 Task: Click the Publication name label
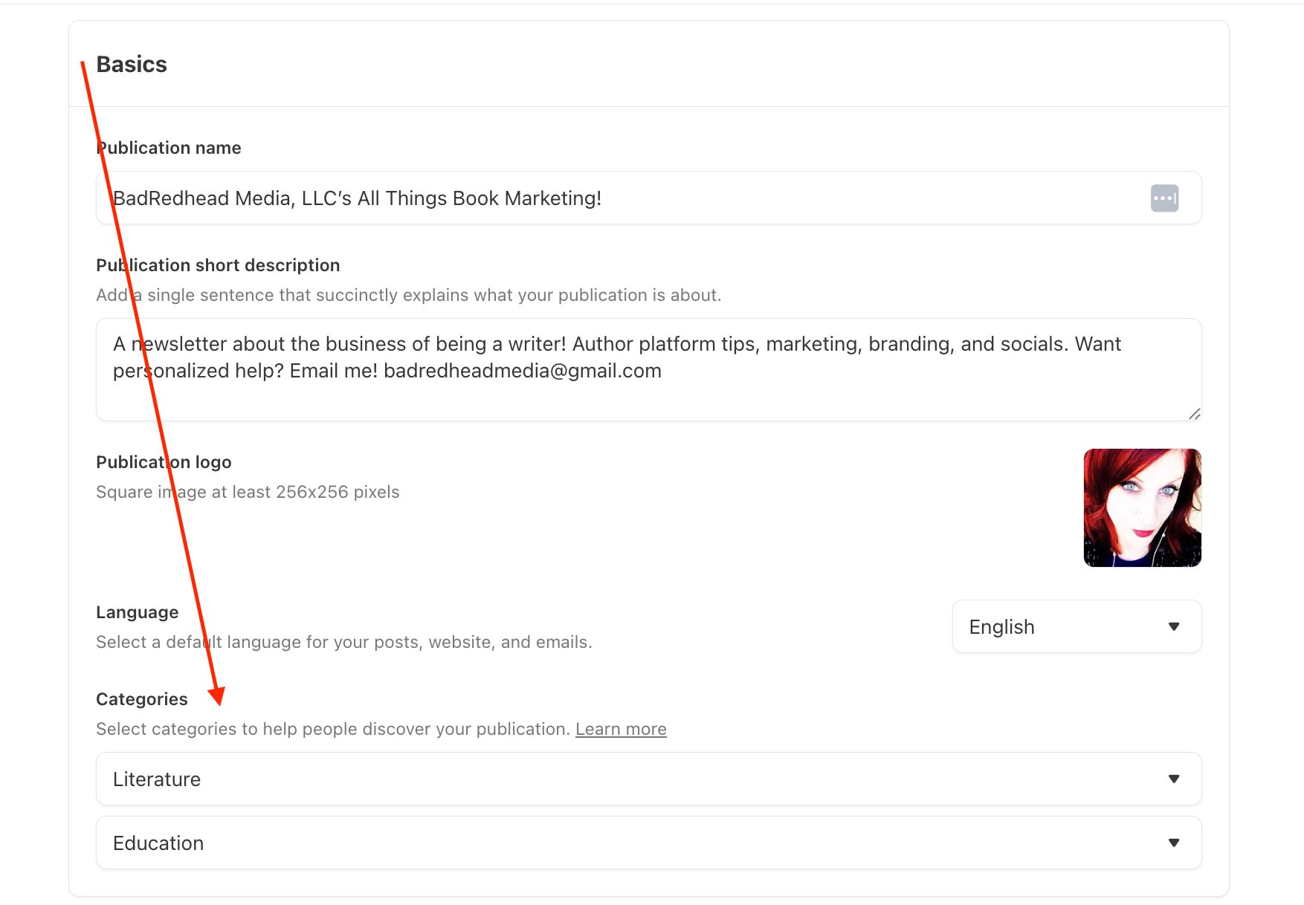pos(169,148)
